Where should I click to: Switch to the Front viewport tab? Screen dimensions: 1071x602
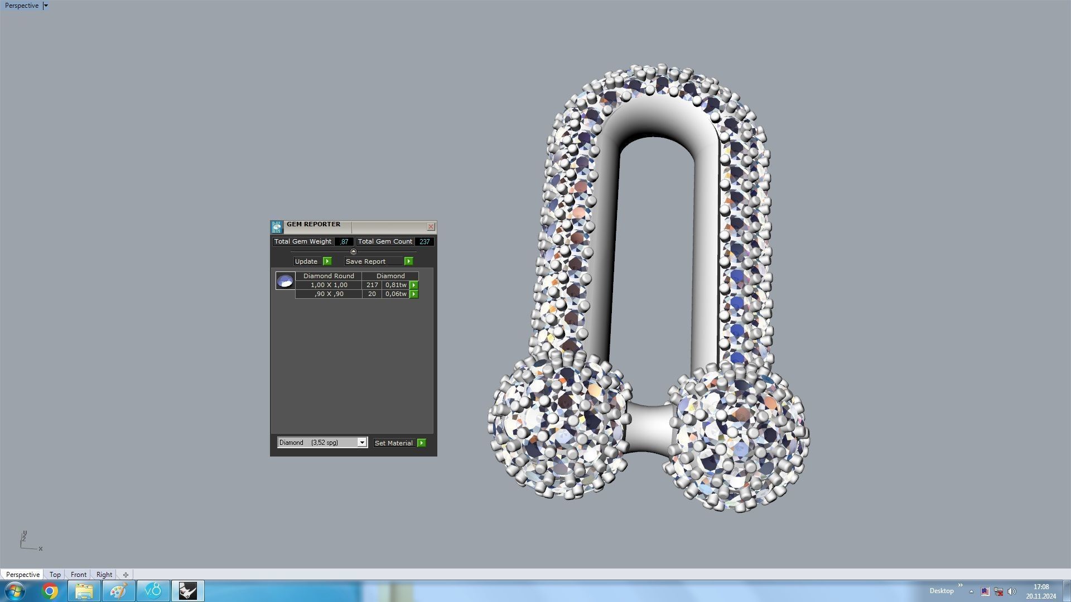click(x=78, y=575)
